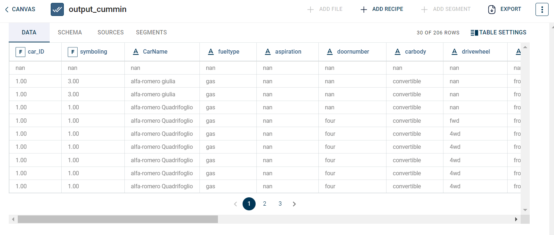554x235 pixels.
Task: Go back to Canvas
Action: point(20,9)
